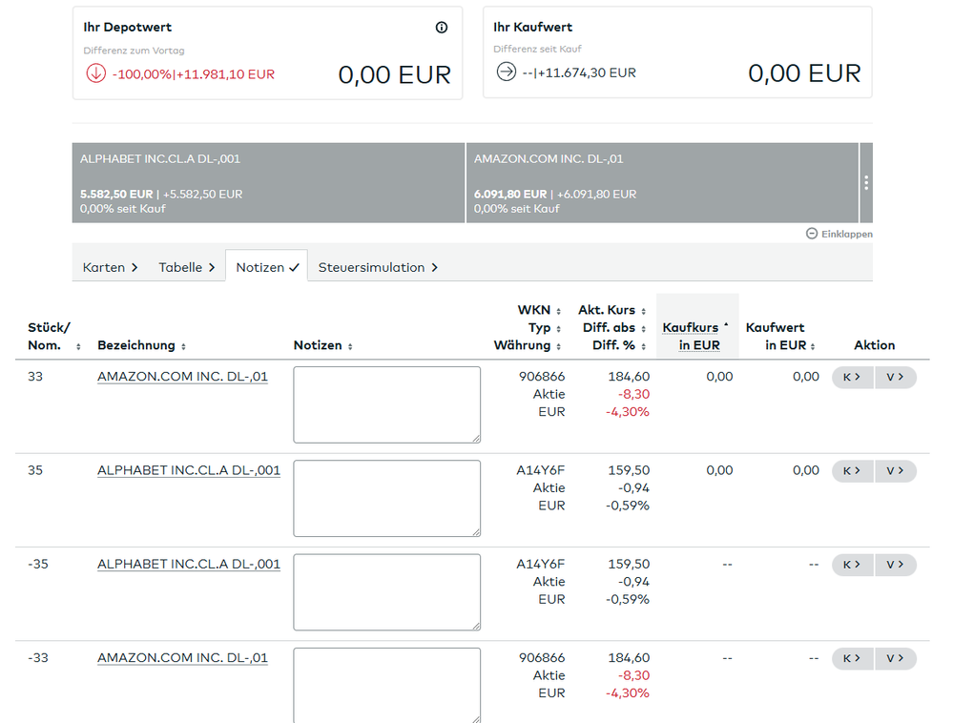Switch to the Karten tab
Screen dimensions: 953x723
click(110, 267)
